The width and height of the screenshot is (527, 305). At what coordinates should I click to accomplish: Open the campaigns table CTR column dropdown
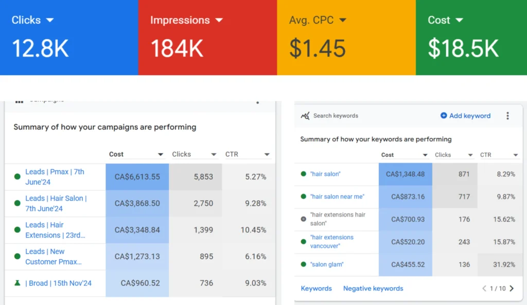coord(267,154)
